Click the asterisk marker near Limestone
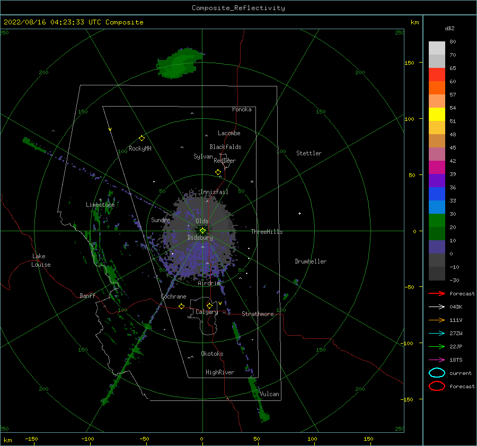This screenshot has height=446, width=477. coord(100,200)
